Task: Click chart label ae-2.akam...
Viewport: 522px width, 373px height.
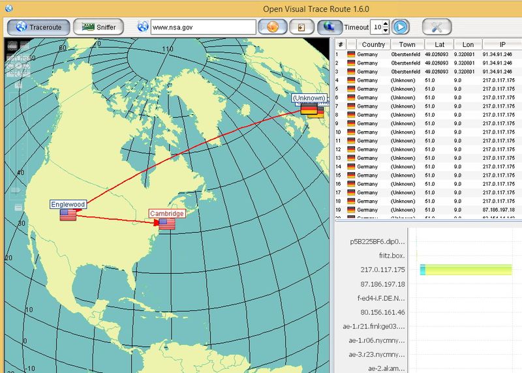Action: coord(386,368)
